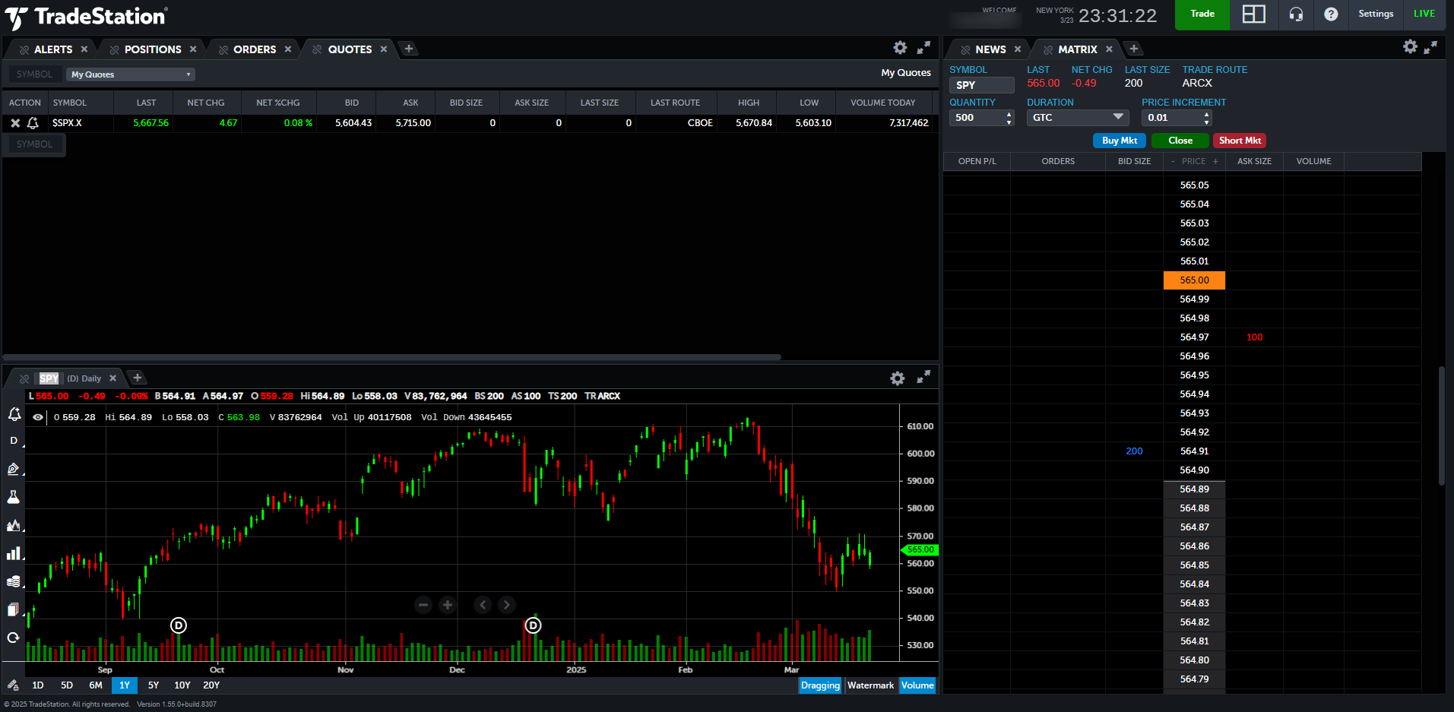Add a new chart tab with plus
Screen dimensions: 1454x712
pos(138,378)
